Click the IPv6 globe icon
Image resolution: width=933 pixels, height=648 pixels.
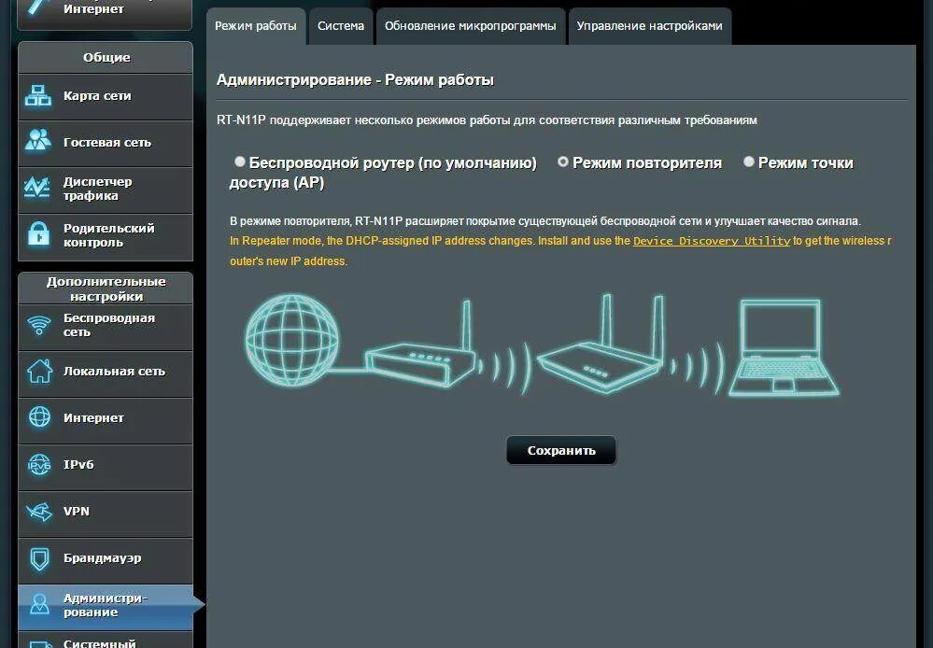pos(40,465)
